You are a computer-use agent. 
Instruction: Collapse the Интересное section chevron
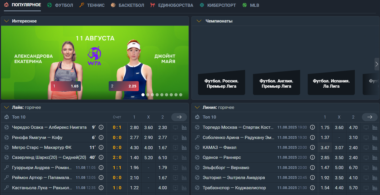pyautogui.click(x=7, y=21)
